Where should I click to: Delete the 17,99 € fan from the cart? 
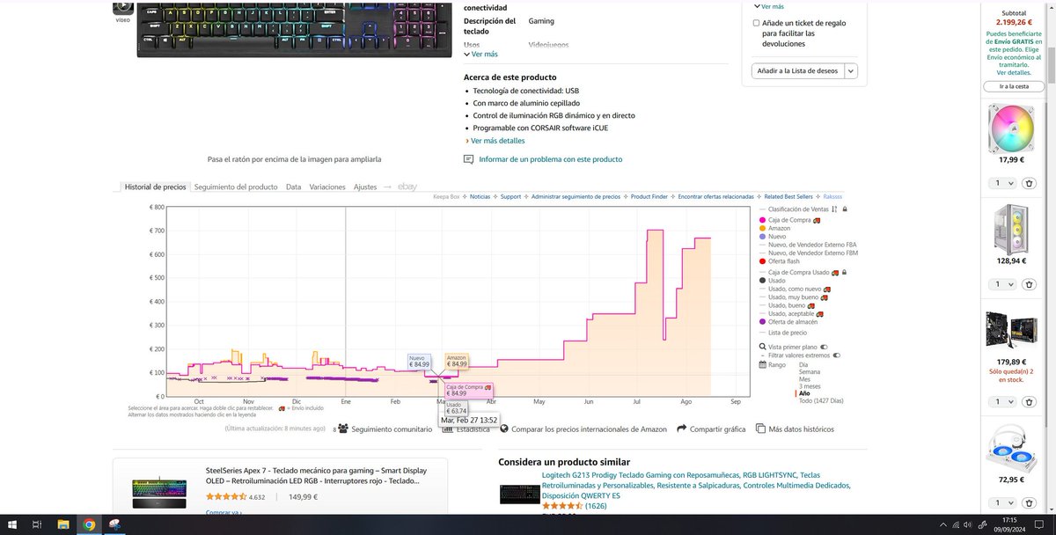(1029, 183)
